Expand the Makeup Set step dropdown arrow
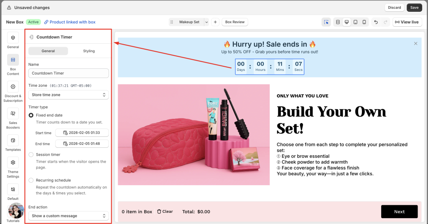Image resolution: width=428 pixels, height=224 pixels. tap(206, 22)
